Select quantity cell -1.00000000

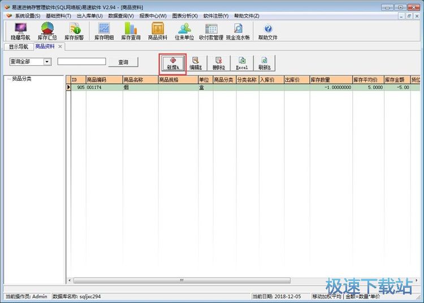[x=331, y=87]
